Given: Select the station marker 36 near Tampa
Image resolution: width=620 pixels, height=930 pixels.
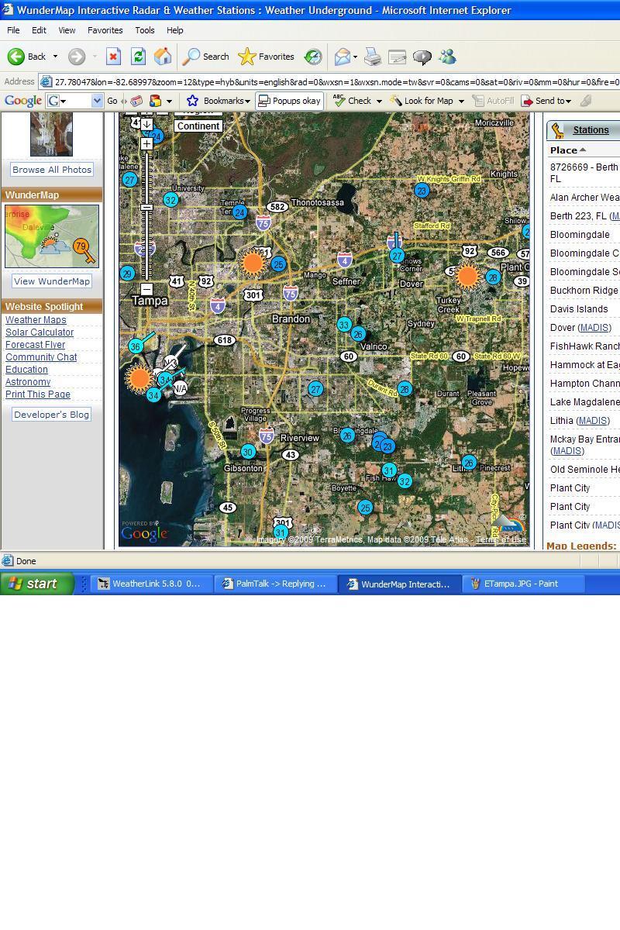Looking at the screenshot, I should coord(136,346).
